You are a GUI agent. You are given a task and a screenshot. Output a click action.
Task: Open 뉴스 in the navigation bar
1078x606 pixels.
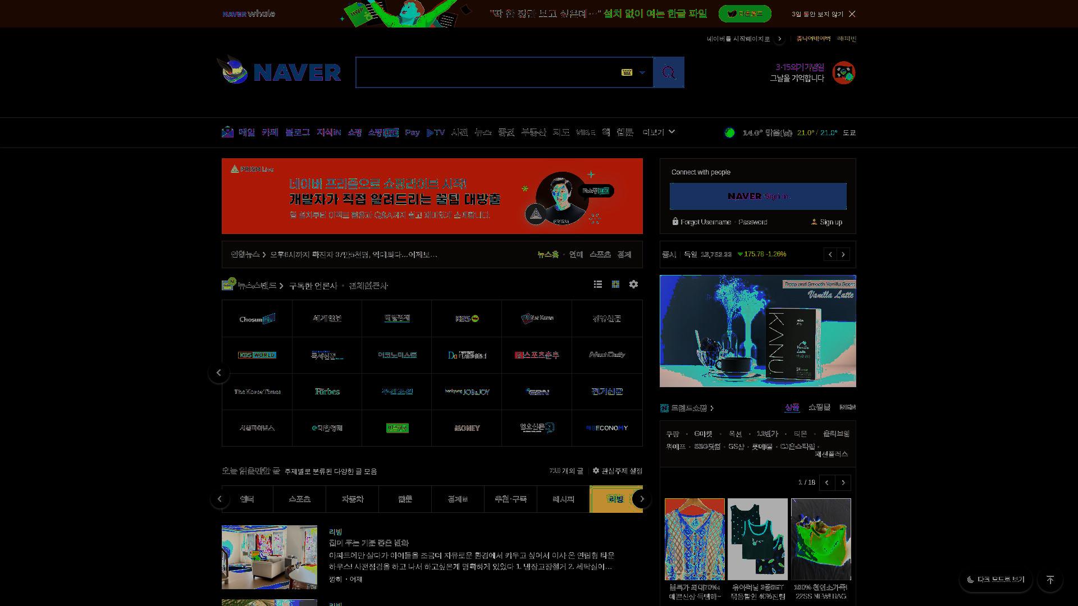[483, 132]
